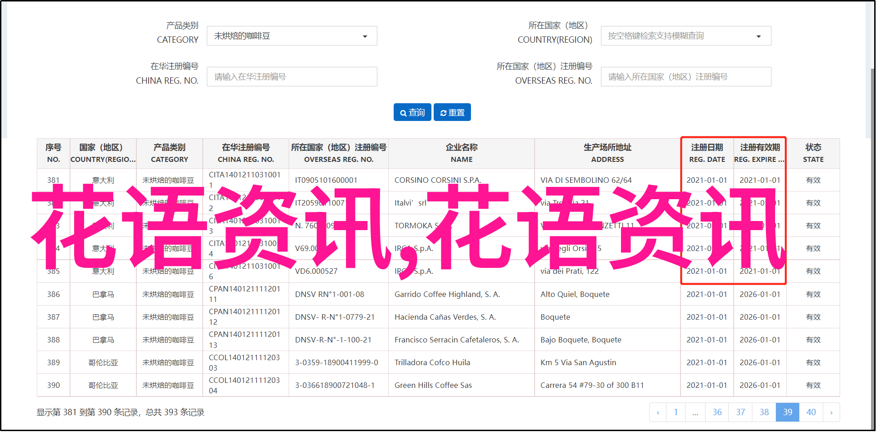Navigate to page 38

pos(764,412)
